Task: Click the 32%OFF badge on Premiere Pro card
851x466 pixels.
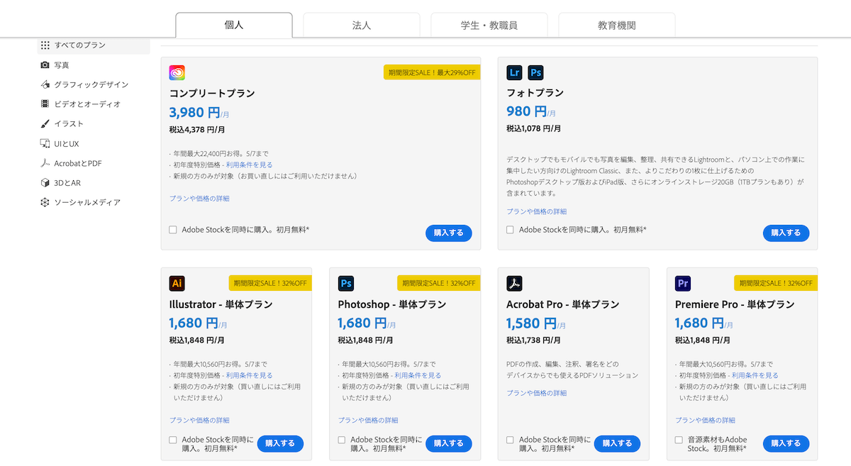Action: (x=776, y=283)
